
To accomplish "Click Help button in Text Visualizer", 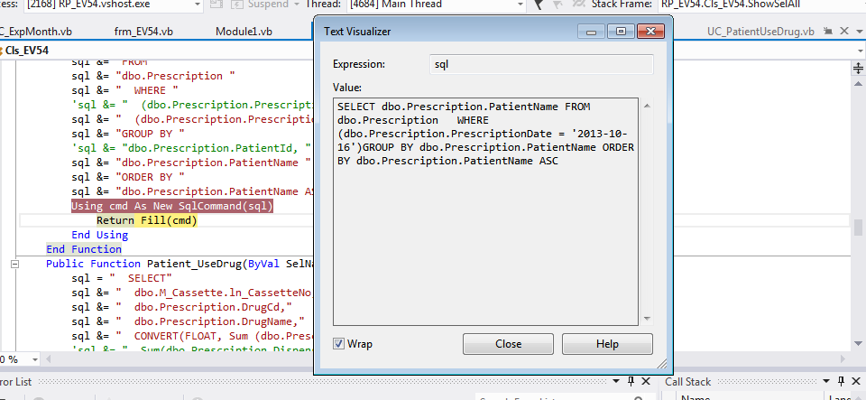I will (x=607, y=344).
